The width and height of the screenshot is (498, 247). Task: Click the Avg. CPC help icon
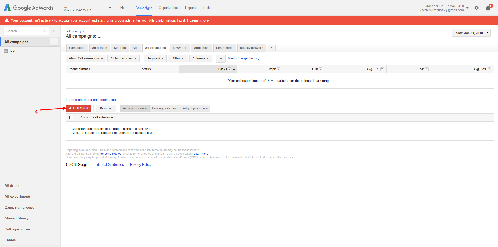pos(382,69)
